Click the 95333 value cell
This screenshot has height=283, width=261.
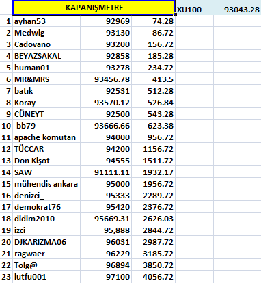(106, 196)
